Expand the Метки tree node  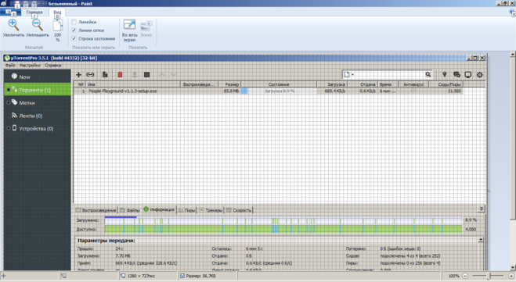click(9, 103)
